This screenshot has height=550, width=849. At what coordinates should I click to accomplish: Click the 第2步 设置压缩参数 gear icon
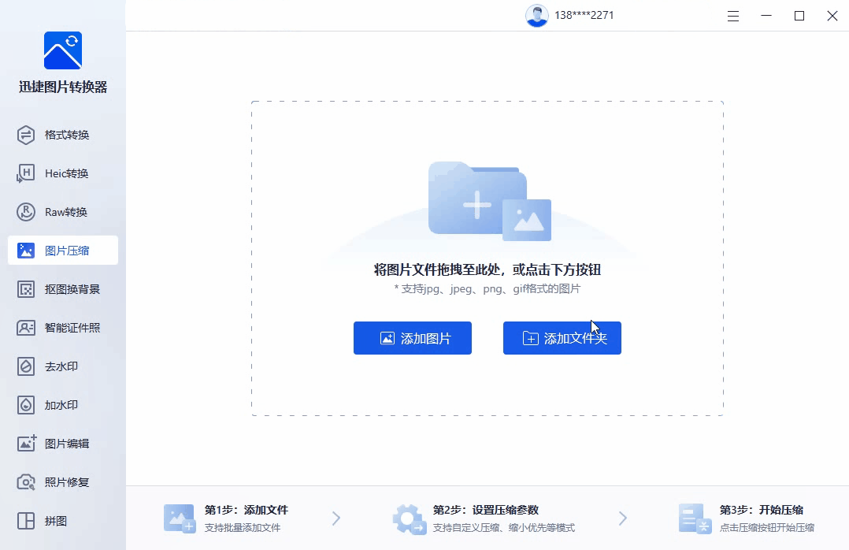pos(409,518)
